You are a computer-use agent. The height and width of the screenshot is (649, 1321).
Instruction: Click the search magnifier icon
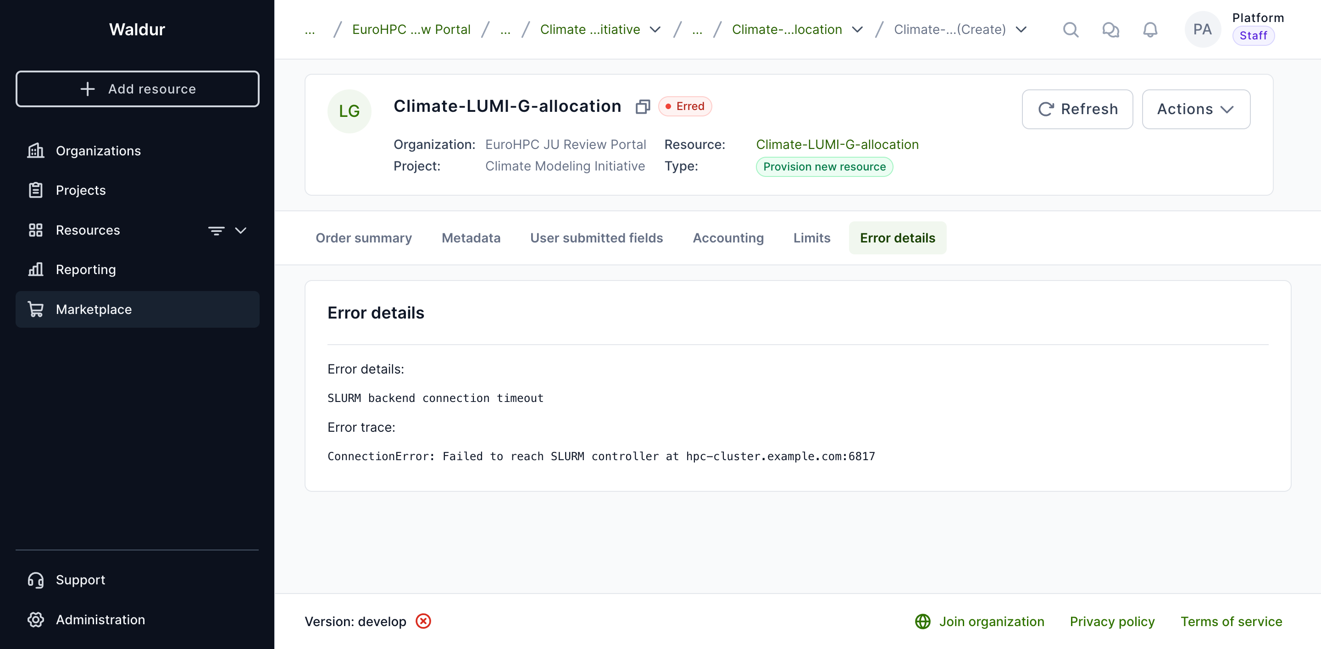pos(1070,30)
